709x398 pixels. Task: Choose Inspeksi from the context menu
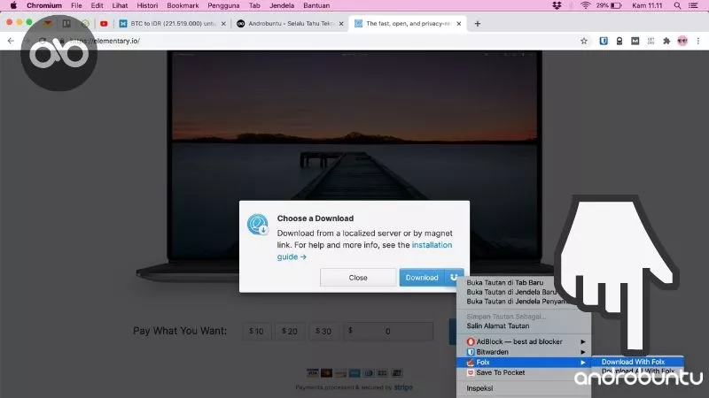tap(479, 388)
